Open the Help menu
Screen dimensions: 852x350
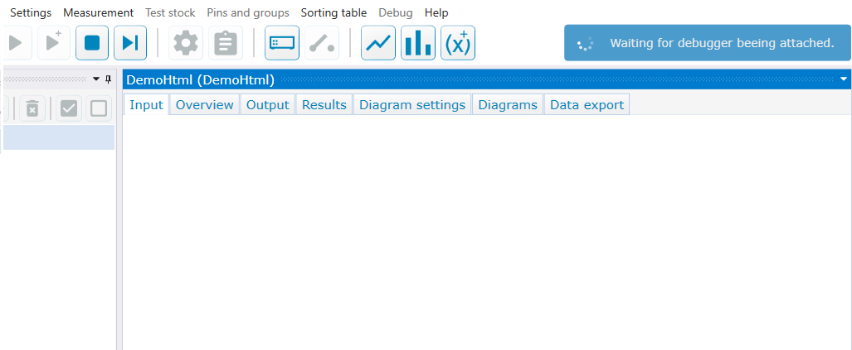436,12
